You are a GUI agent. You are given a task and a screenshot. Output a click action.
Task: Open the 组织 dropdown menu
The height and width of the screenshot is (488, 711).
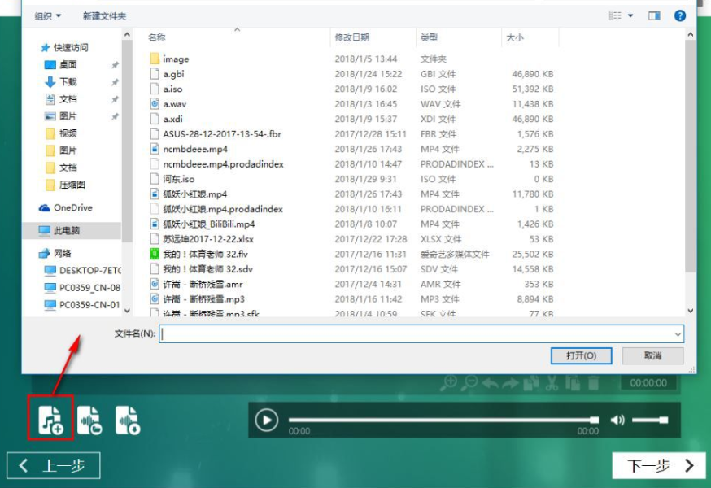point(48,15)
